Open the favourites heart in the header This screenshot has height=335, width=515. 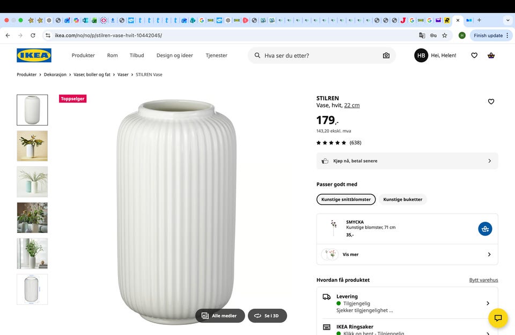474,55
